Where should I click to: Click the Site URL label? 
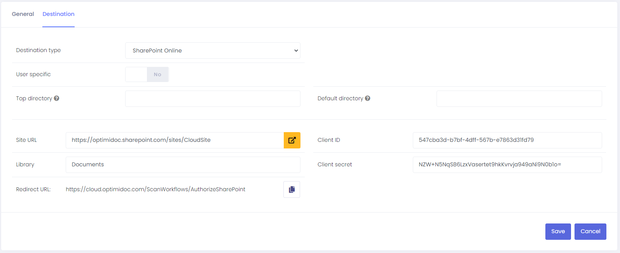26,140
